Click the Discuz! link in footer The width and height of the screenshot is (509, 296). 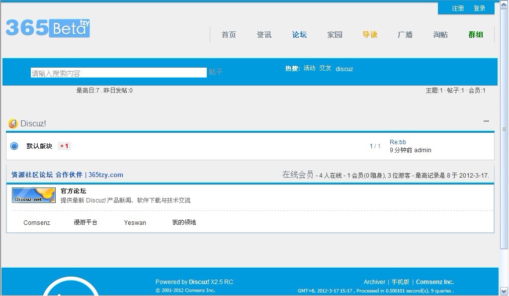point(199,282)
